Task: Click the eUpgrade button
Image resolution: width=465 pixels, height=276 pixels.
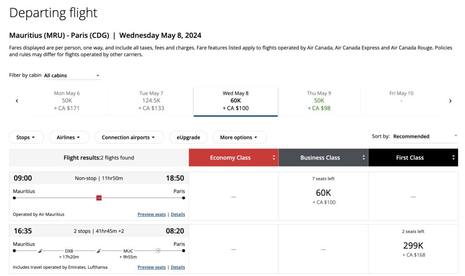Action: click(x=188, y=137)
